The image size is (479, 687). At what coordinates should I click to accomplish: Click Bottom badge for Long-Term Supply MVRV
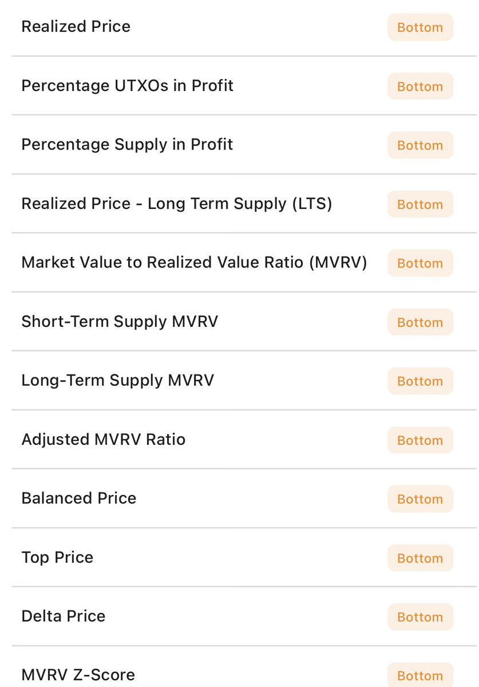(x=420, y=381)
